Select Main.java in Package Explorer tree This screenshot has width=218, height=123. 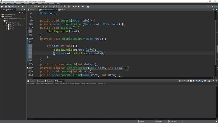(12, 27)
